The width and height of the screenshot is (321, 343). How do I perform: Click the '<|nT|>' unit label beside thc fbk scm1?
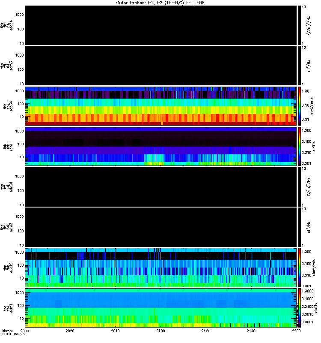(315, 308)
